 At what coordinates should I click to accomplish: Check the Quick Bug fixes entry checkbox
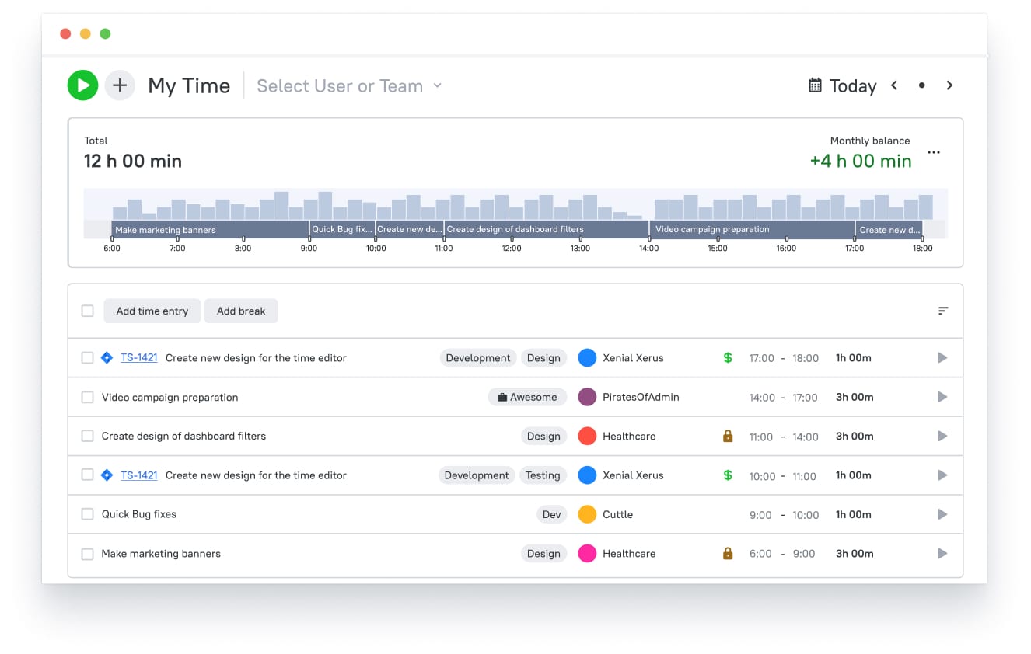click(88, 514)
